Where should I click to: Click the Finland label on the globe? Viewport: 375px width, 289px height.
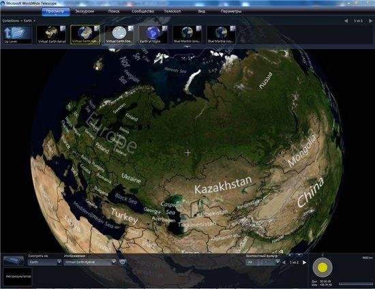[x=132, y=117]
